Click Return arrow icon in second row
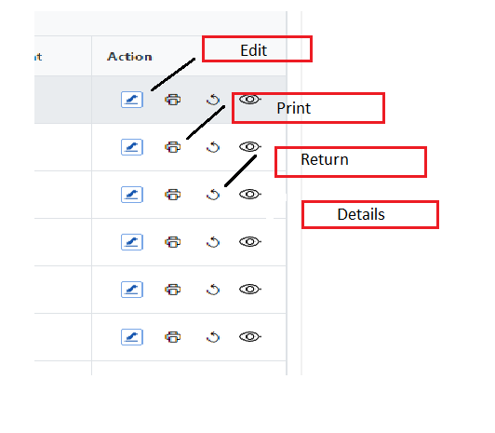This screenshot has height=433, width=495. tap(213, 147)
